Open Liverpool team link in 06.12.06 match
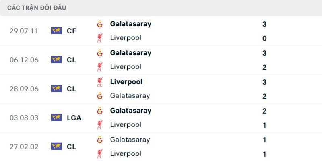Image resolution: width=322 pixels, height=161 pixels. click(x=126, y=67)
